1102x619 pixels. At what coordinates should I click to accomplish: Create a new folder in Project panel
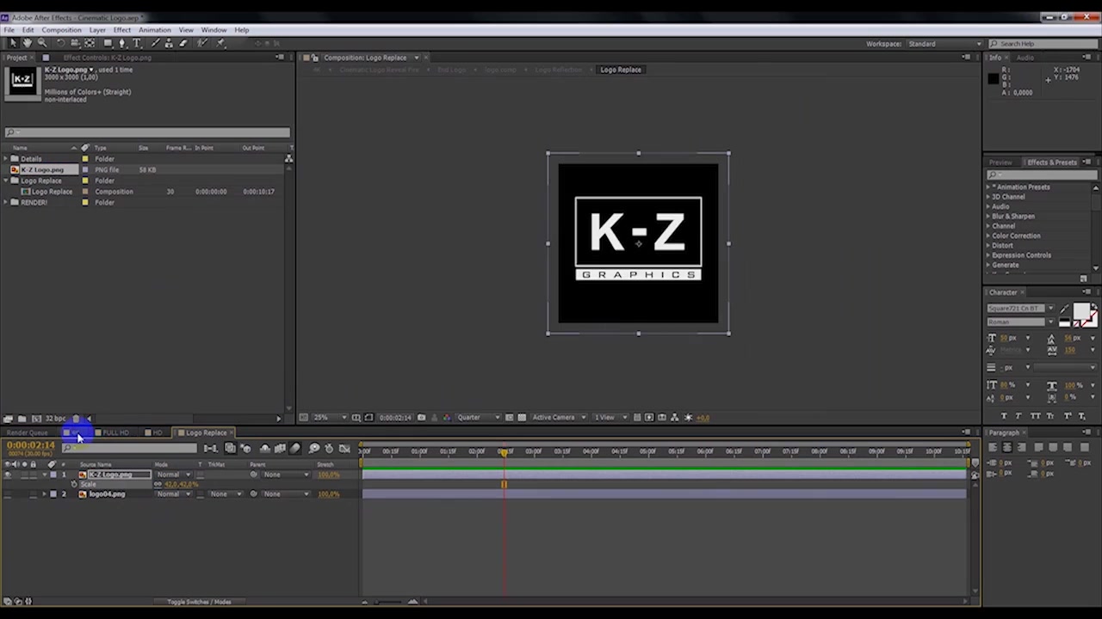click(22, 419)
